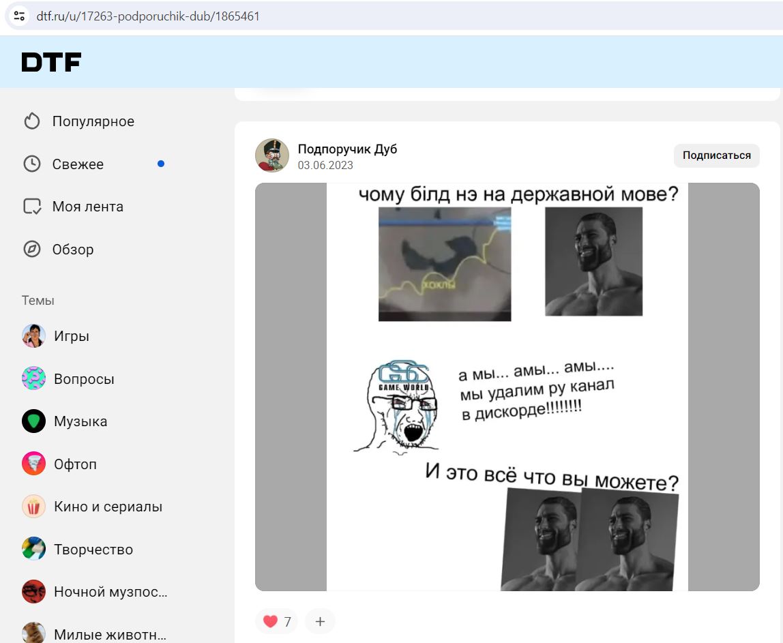The image size is (783, 643).
Task: Select the Кино и сериалы topic
Action: pyautogui.click(x=108, y=507)
